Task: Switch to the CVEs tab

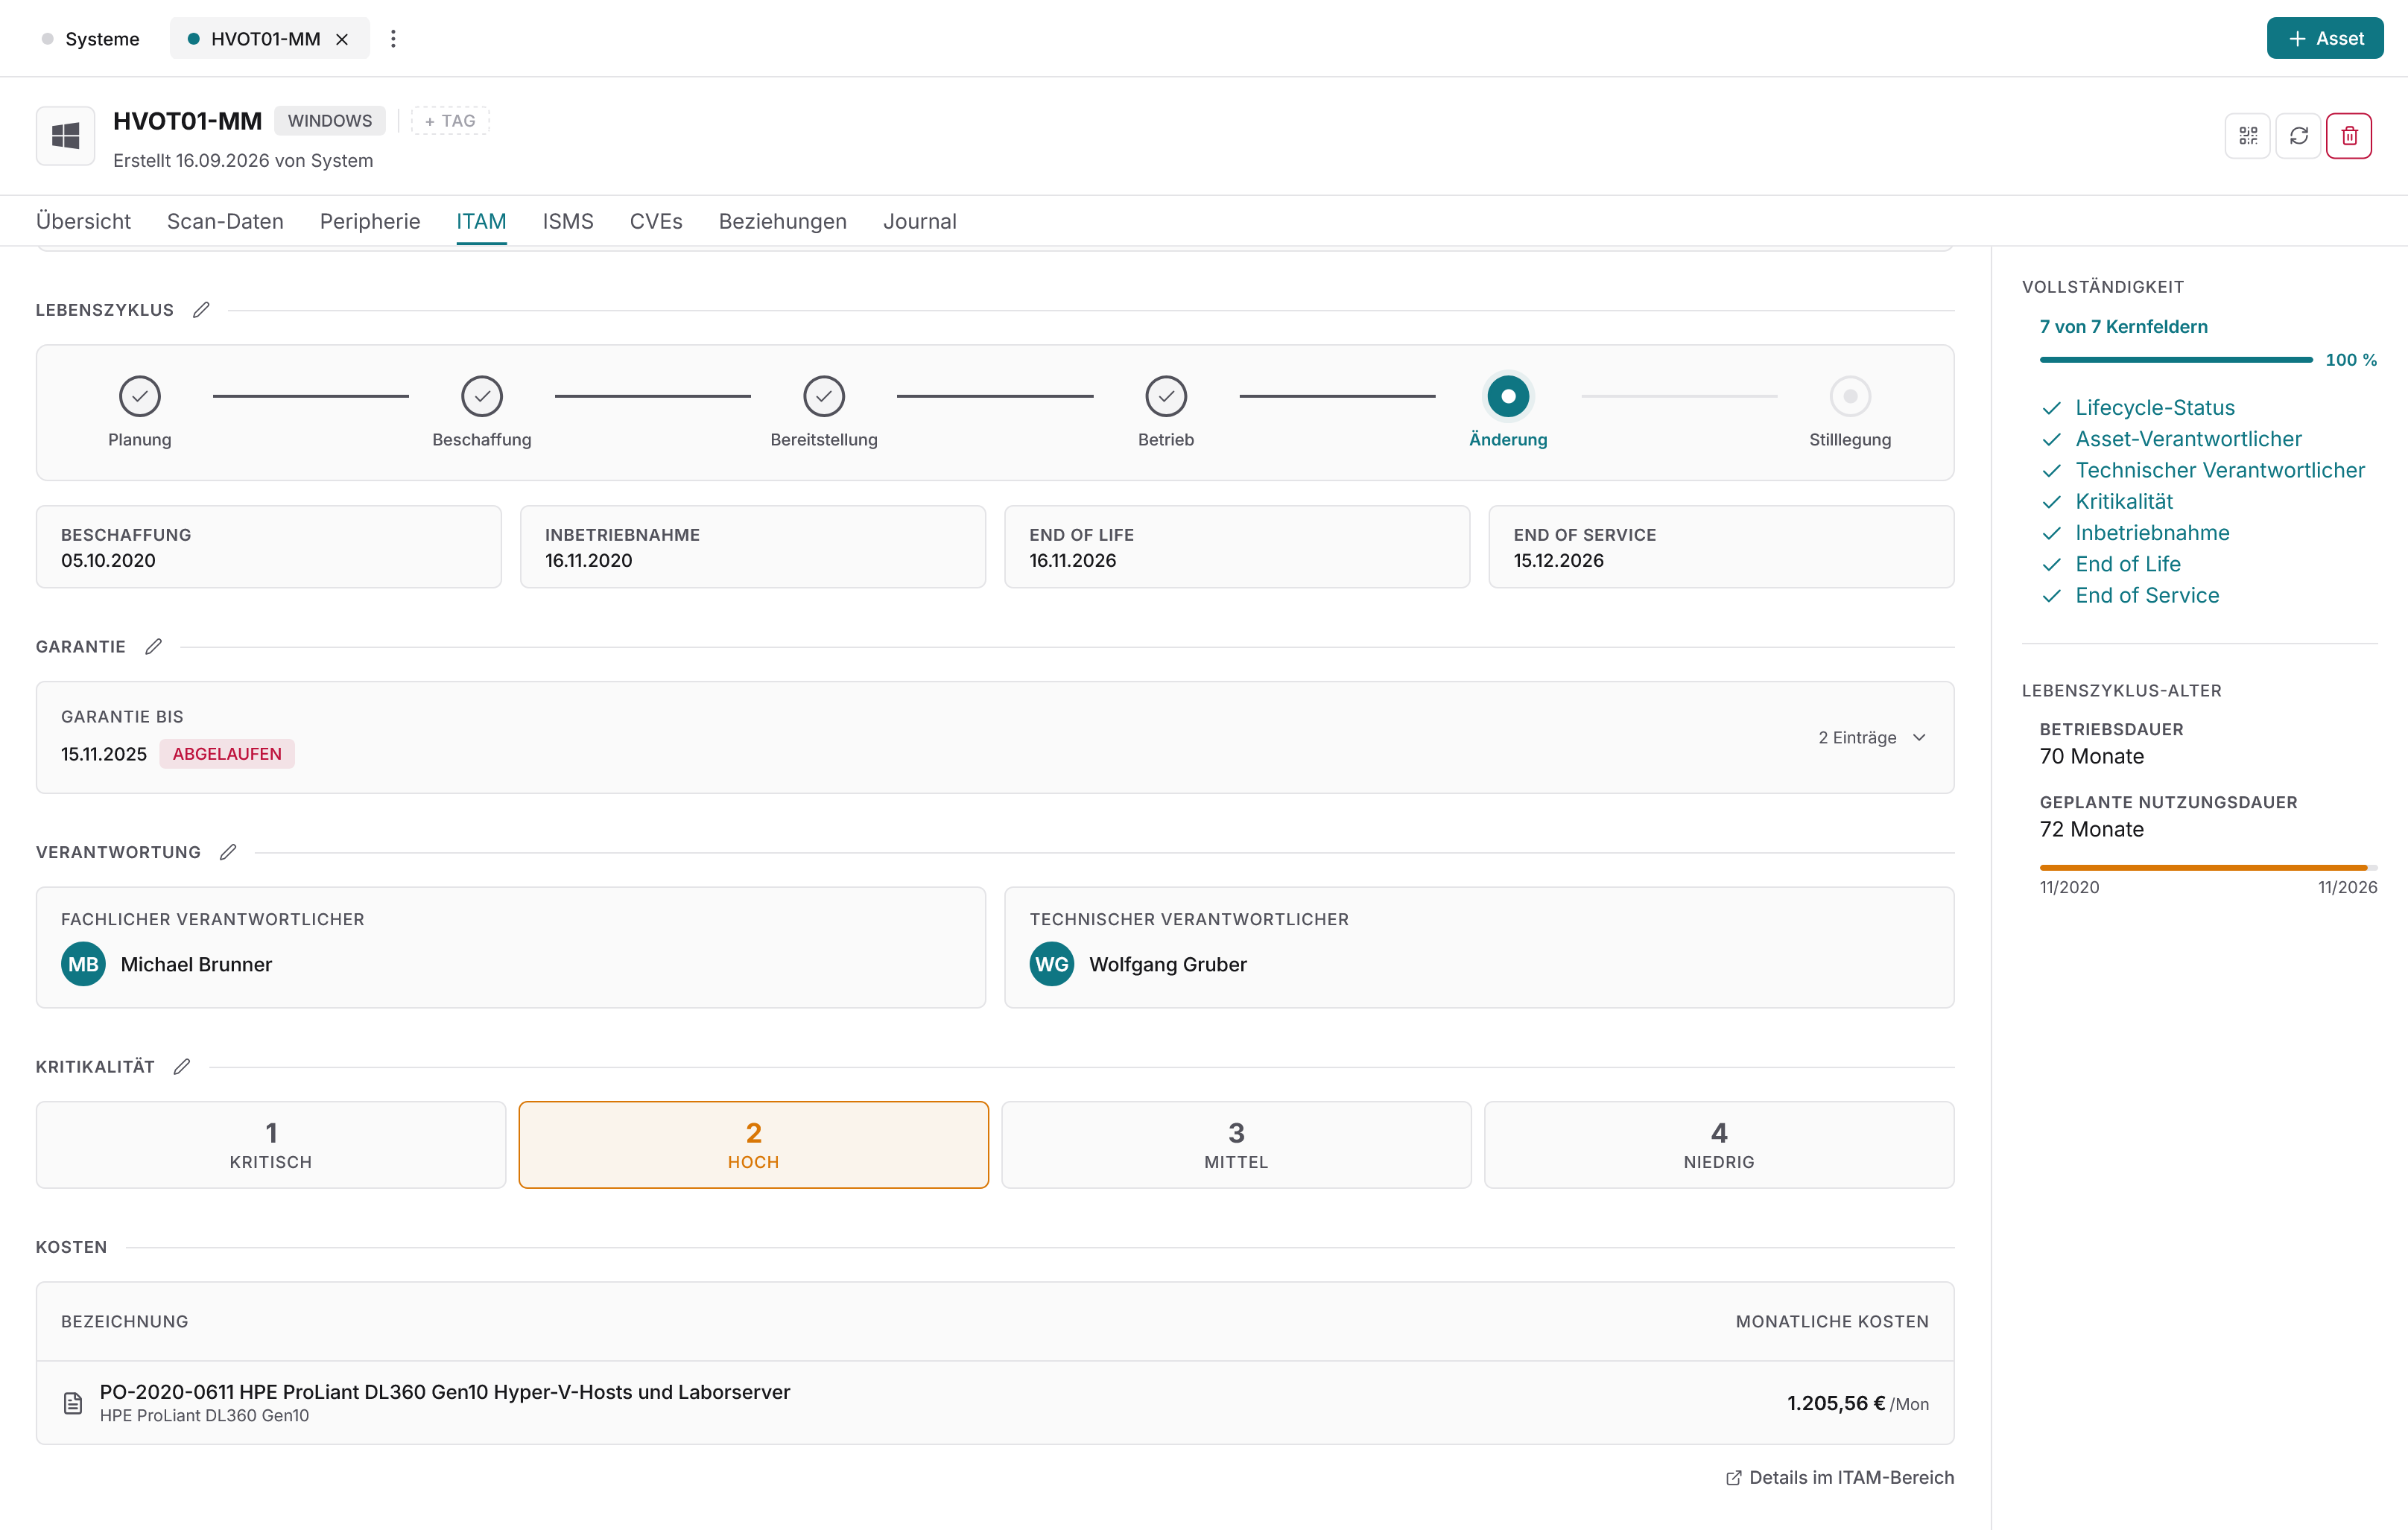Action: [656, 221]
